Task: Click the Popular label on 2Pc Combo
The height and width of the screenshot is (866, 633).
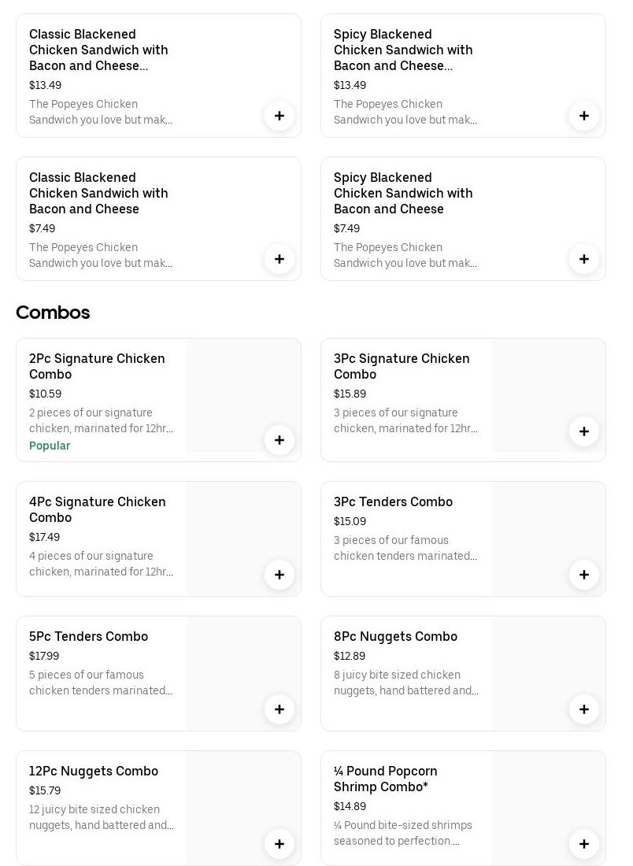Action: coord(50,446)
